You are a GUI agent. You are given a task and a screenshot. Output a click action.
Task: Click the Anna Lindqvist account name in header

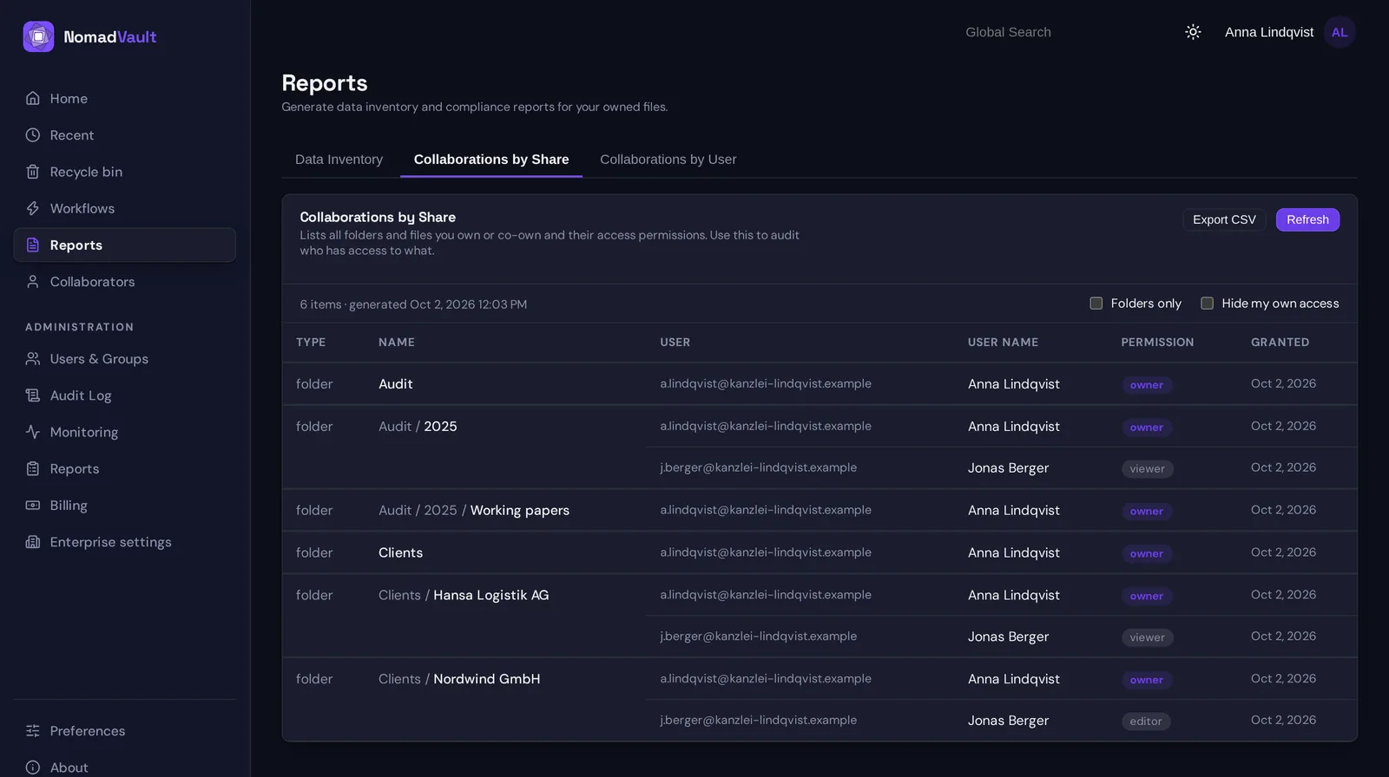1269,32
